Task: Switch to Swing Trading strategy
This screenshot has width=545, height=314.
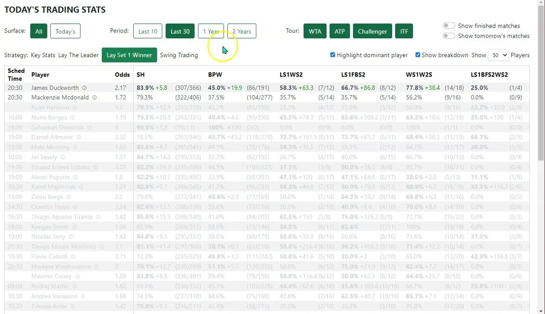Action: (x=179, y=55)
